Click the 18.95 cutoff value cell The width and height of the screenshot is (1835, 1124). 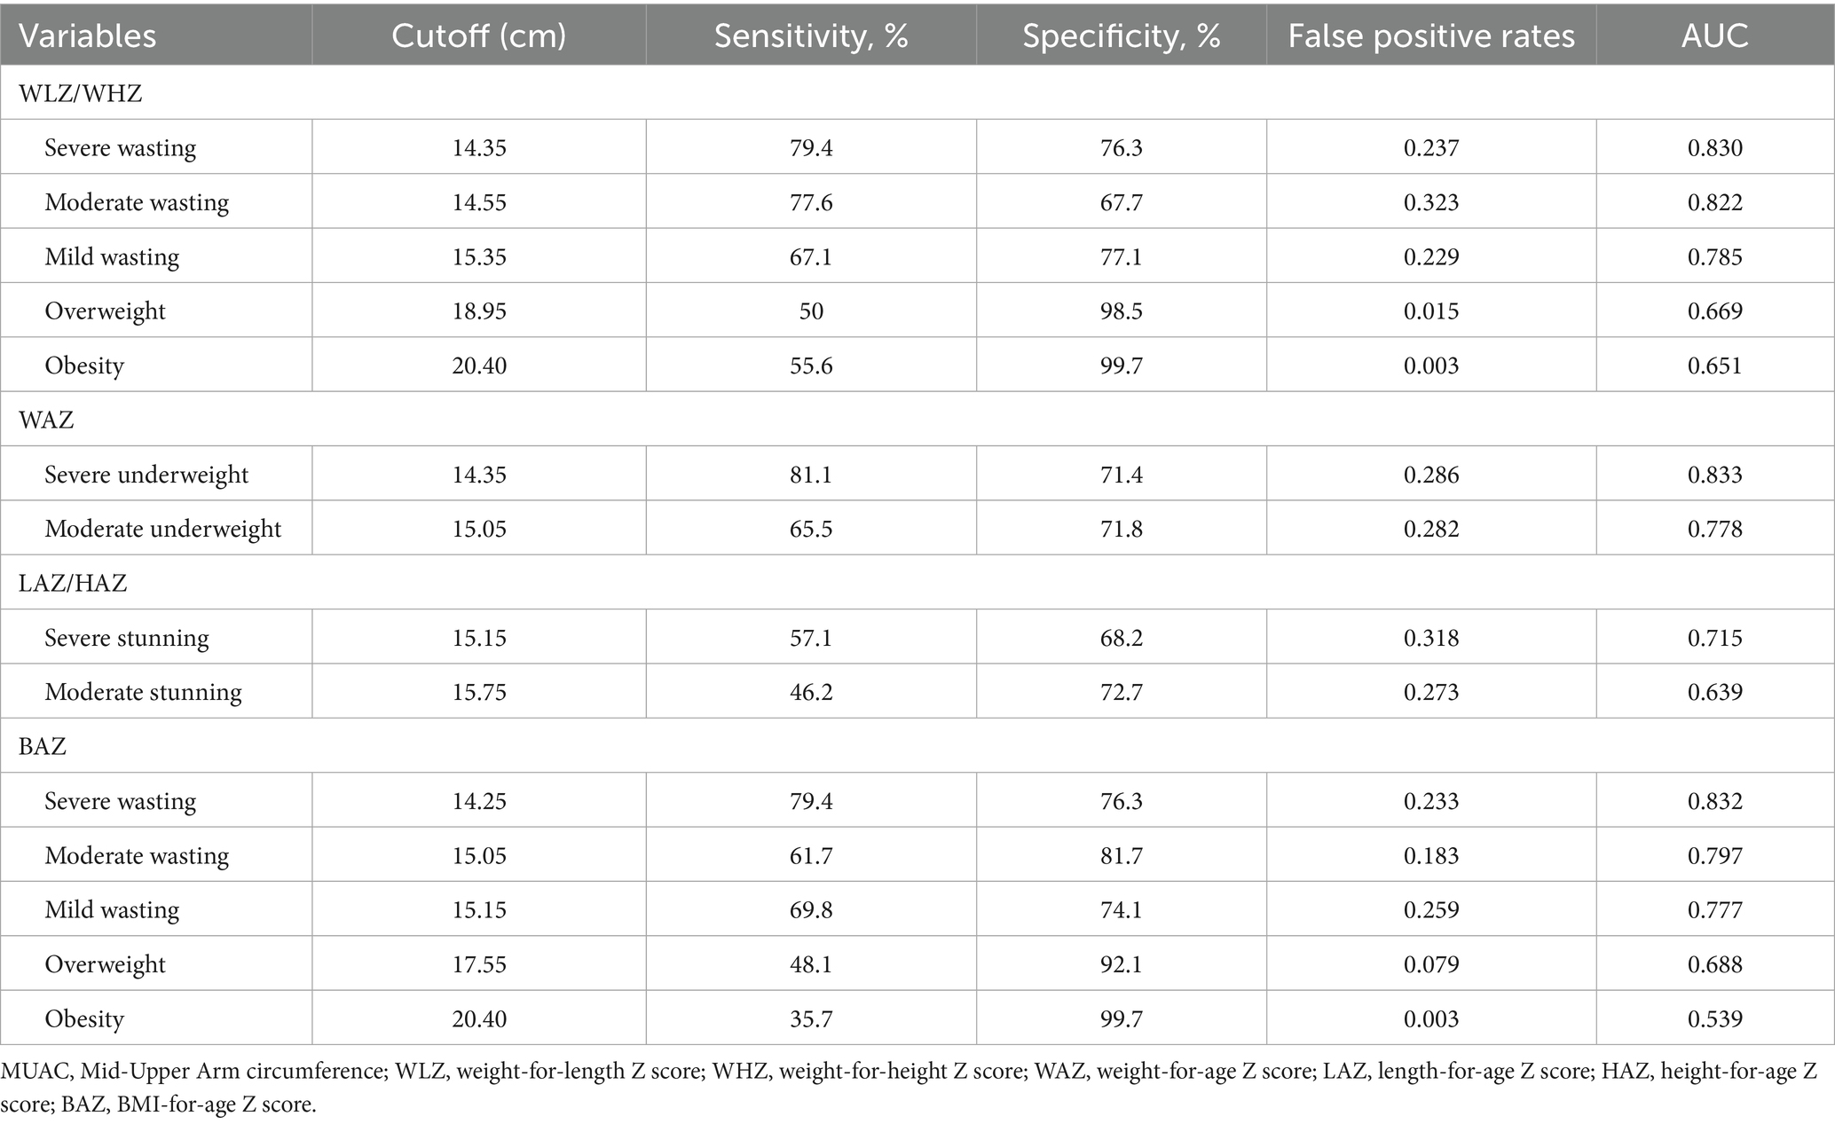(x=479, y=311)
